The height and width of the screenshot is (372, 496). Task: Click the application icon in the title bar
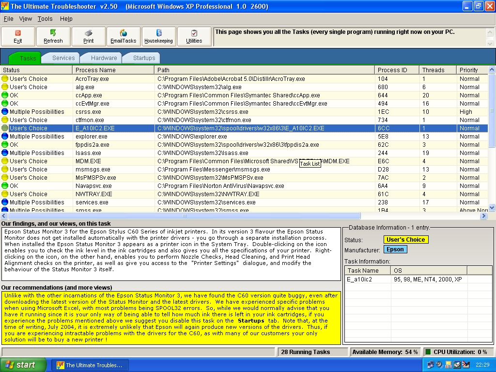coord(5,6)
